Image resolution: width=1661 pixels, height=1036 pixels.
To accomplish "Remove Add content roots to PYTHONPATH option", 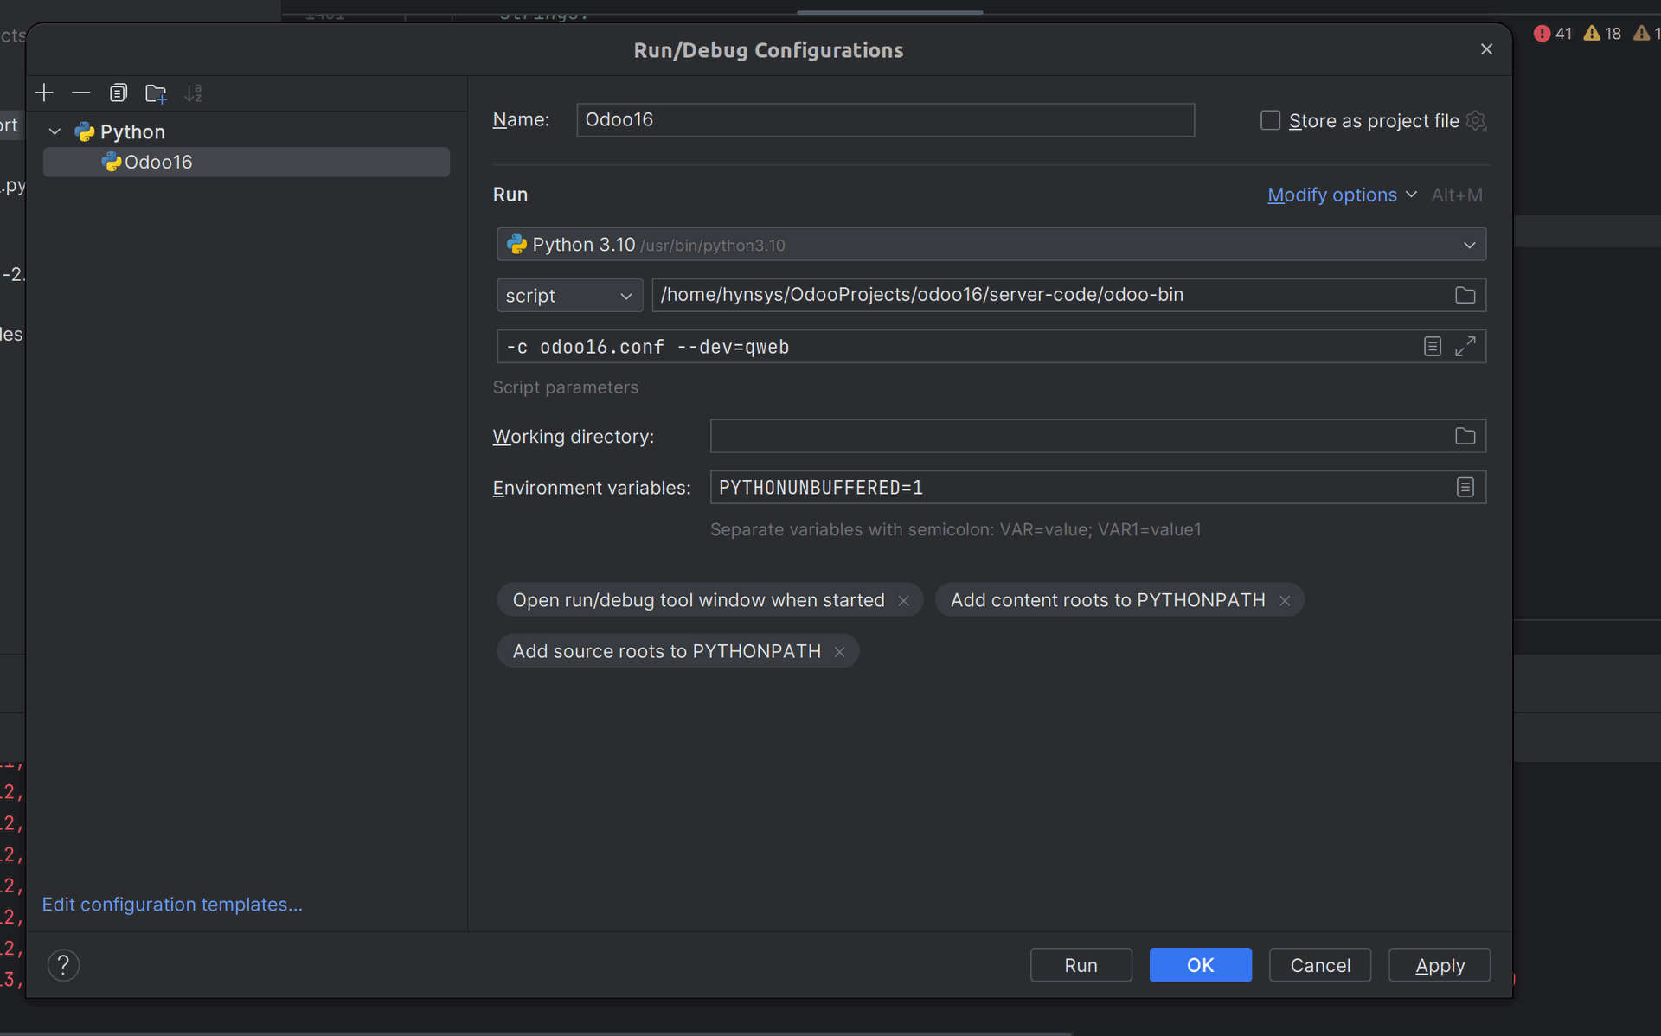I will (1285, 601).
